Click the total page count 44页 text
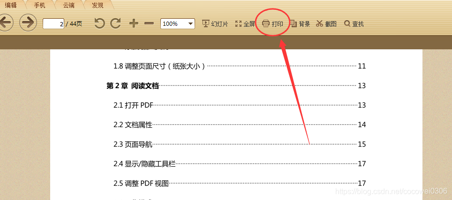 tap(76, 24)
